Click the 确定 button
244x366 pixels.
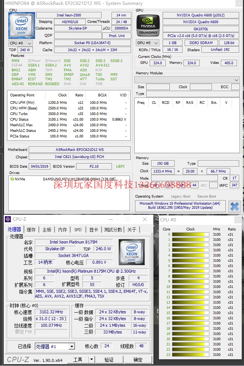[x=138, y=359]
